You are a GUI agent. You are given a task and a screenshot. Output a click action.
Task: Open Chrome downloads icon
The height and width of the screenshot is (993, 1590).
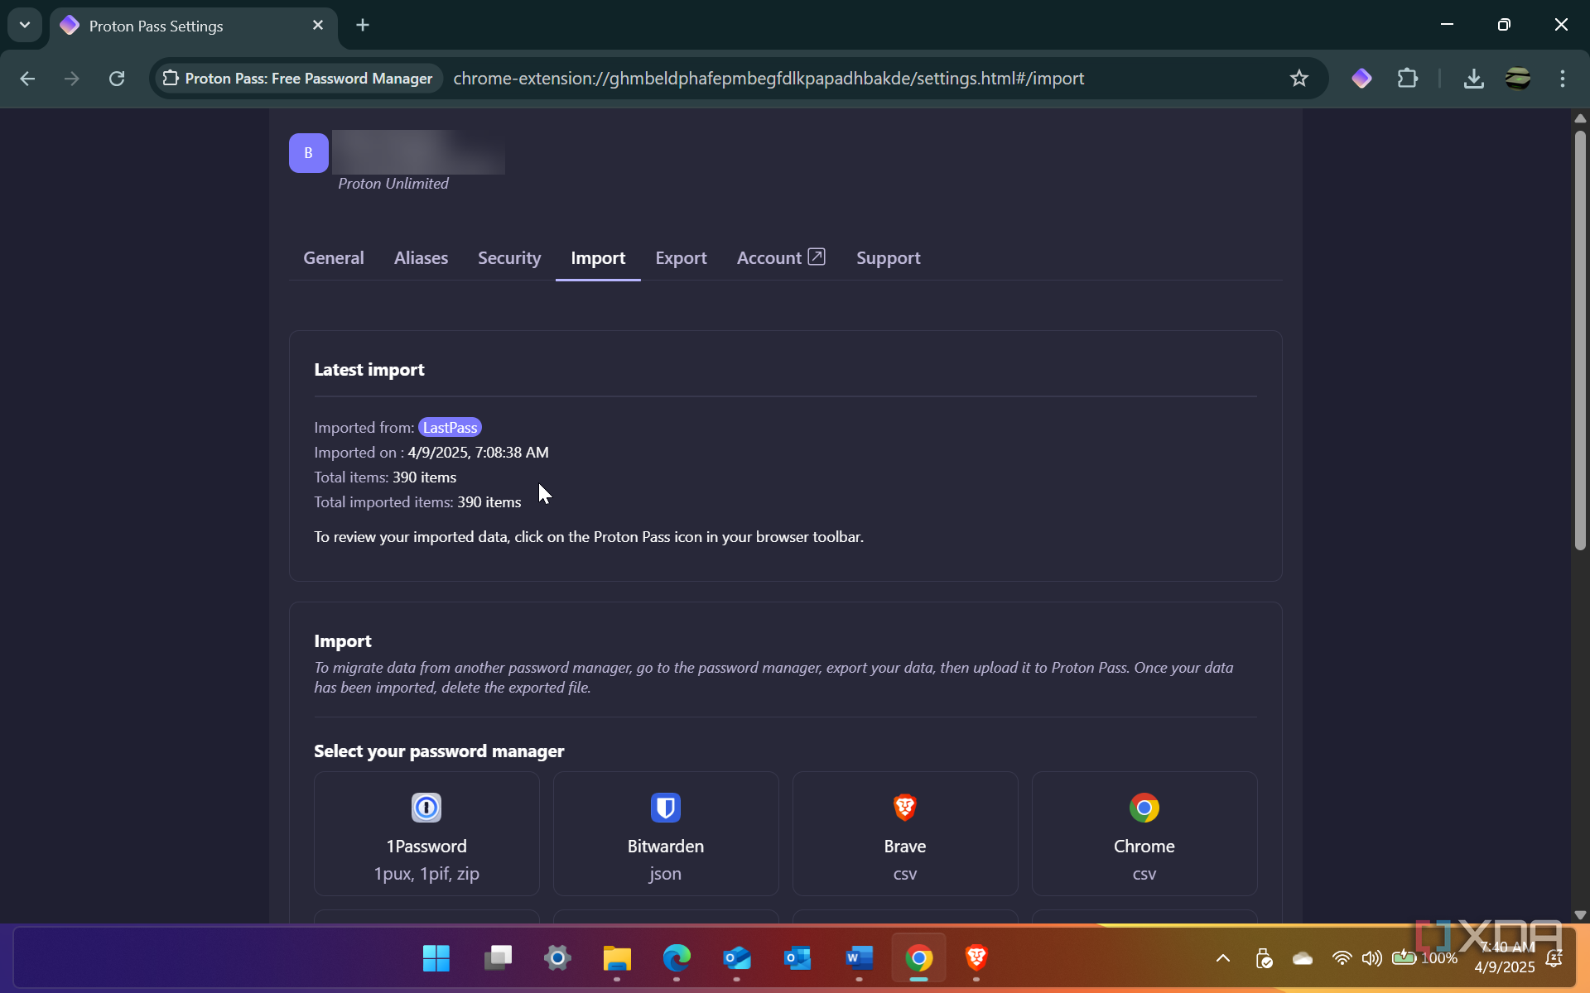click(1473, 79)
